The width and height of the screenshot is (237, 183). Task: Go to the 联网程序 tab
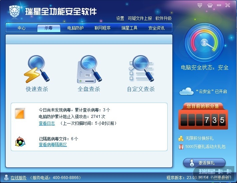coord(102,28)
